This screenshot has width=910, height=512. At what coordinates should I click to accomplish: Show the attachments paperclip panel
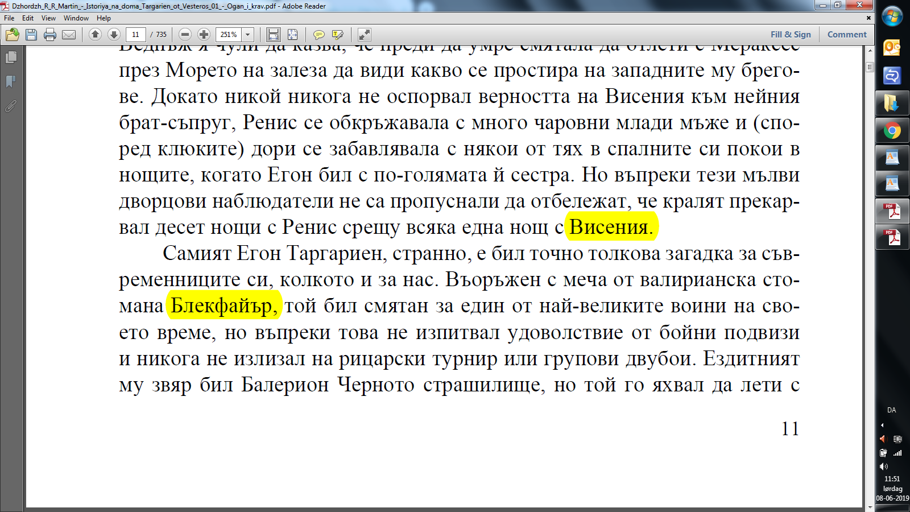point(11,106)
